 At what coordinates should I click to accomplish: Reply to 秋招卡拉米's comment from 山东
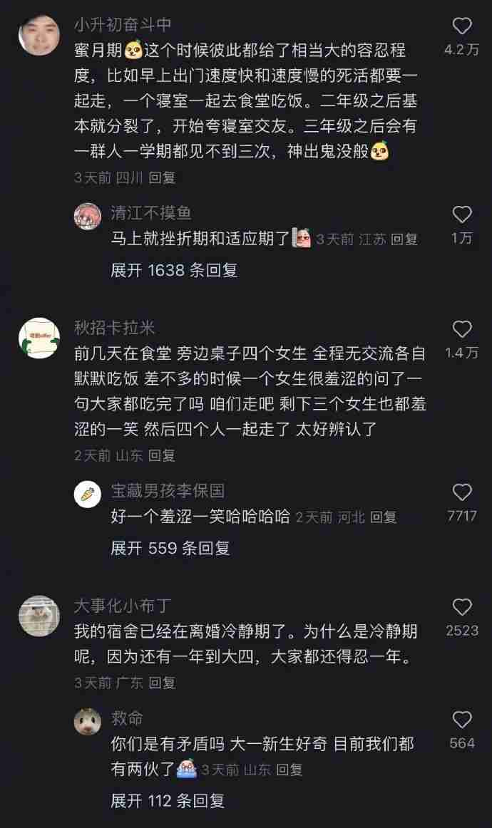coord(162,455)
